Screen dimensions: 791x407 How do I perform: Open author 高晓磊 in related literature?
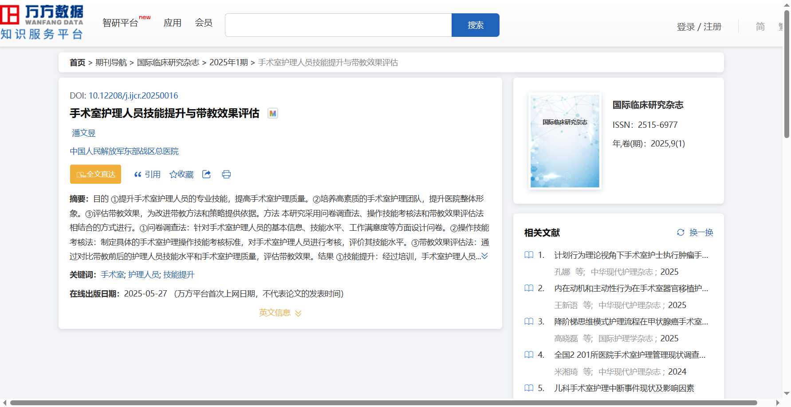[566, 339]
